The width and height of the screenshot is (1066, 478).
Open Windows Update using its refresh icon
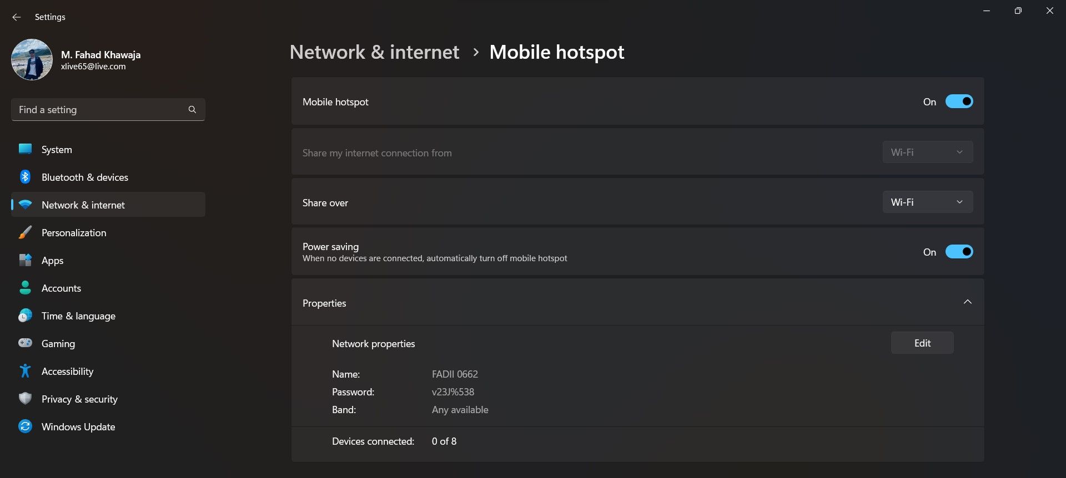[x=25, y=426]
